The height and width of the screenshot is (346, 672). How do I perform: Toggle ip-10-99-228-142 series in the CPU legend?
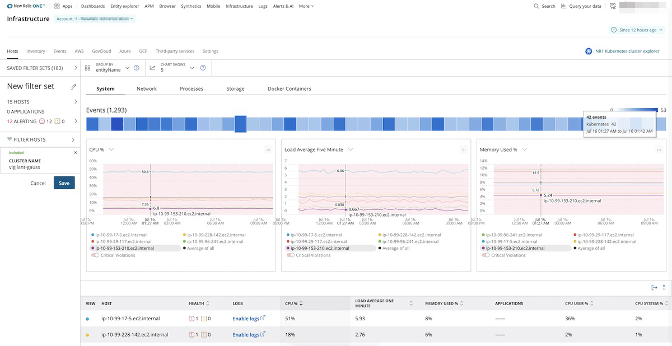pos(214,235)
